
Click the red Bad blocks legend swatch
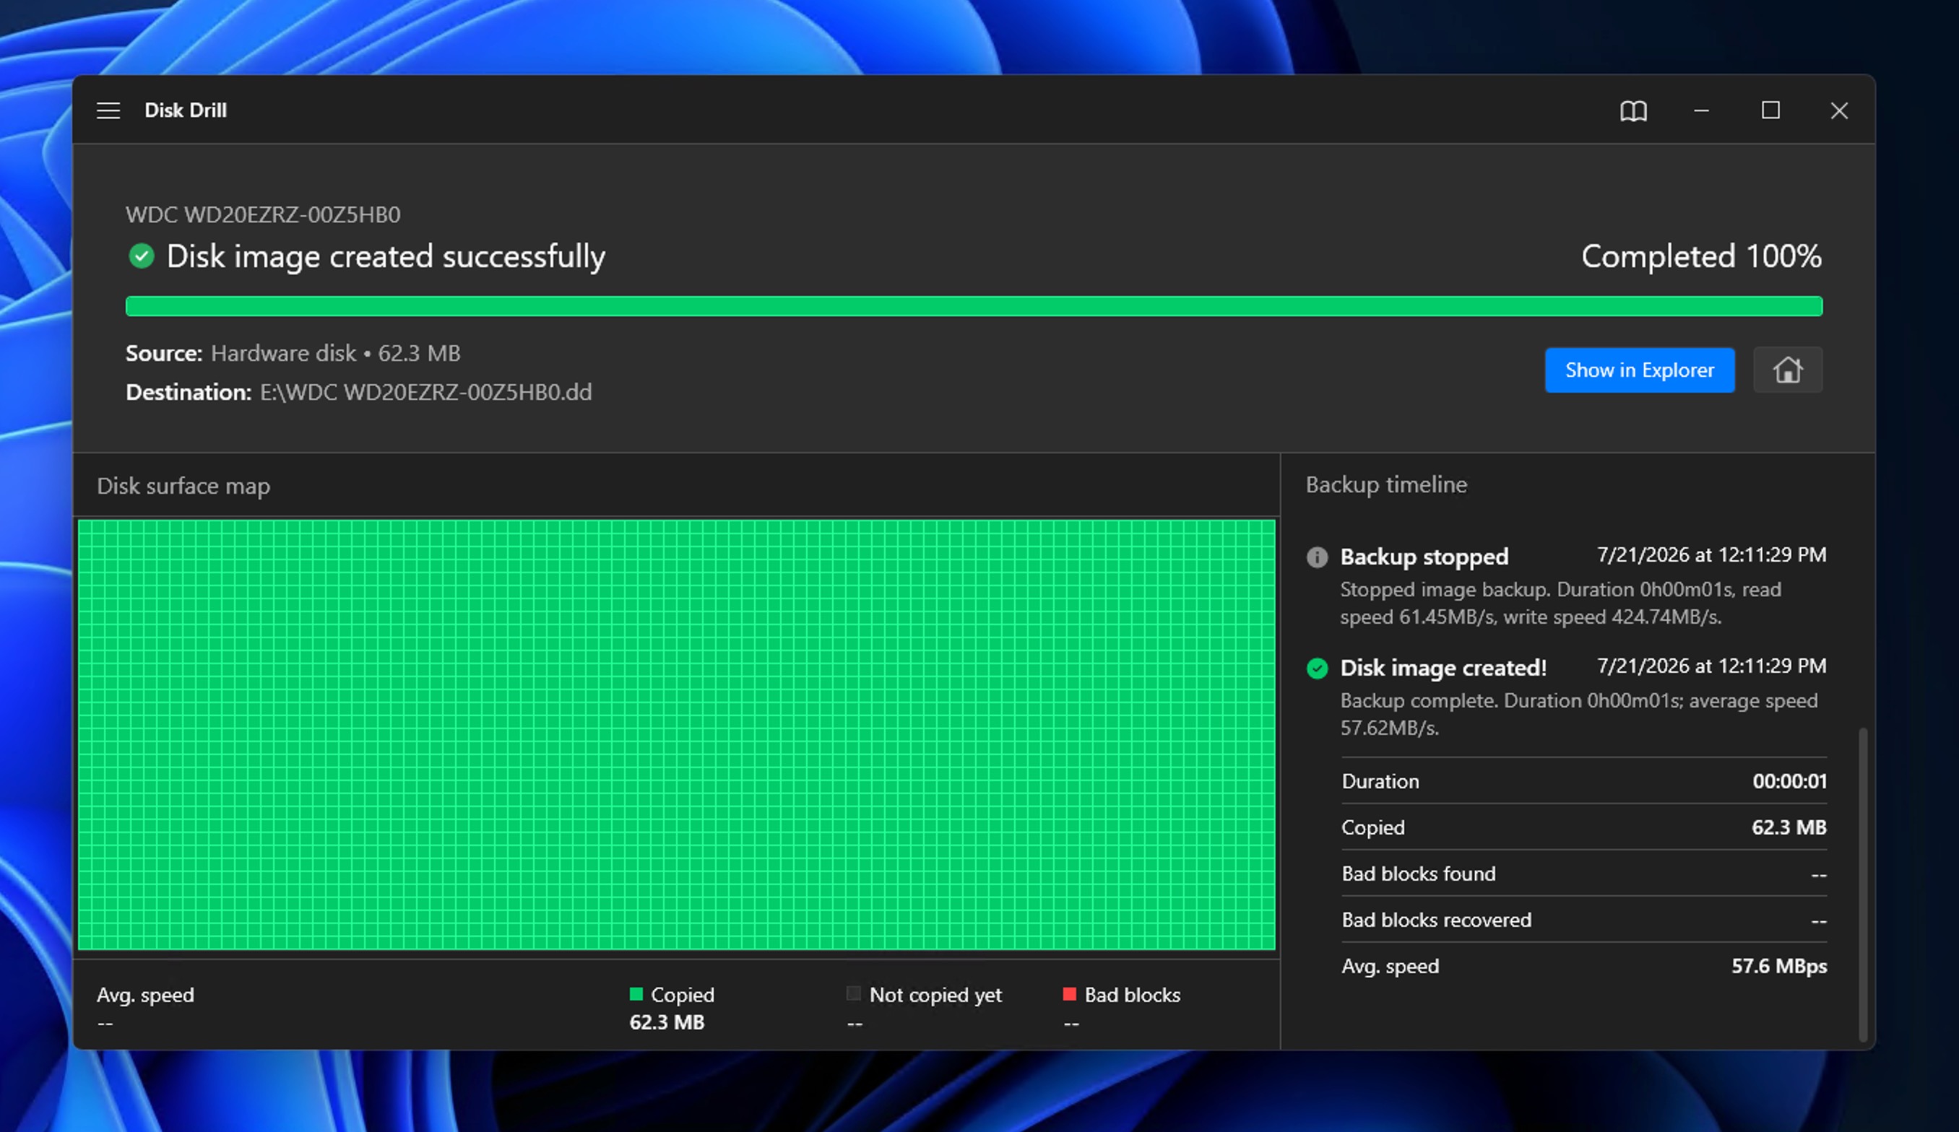point(1070,993)
